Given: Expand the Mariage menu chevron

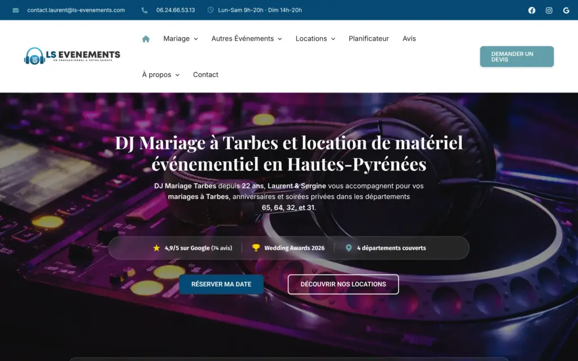Looking at the screenshot, I should pos(196,39).
